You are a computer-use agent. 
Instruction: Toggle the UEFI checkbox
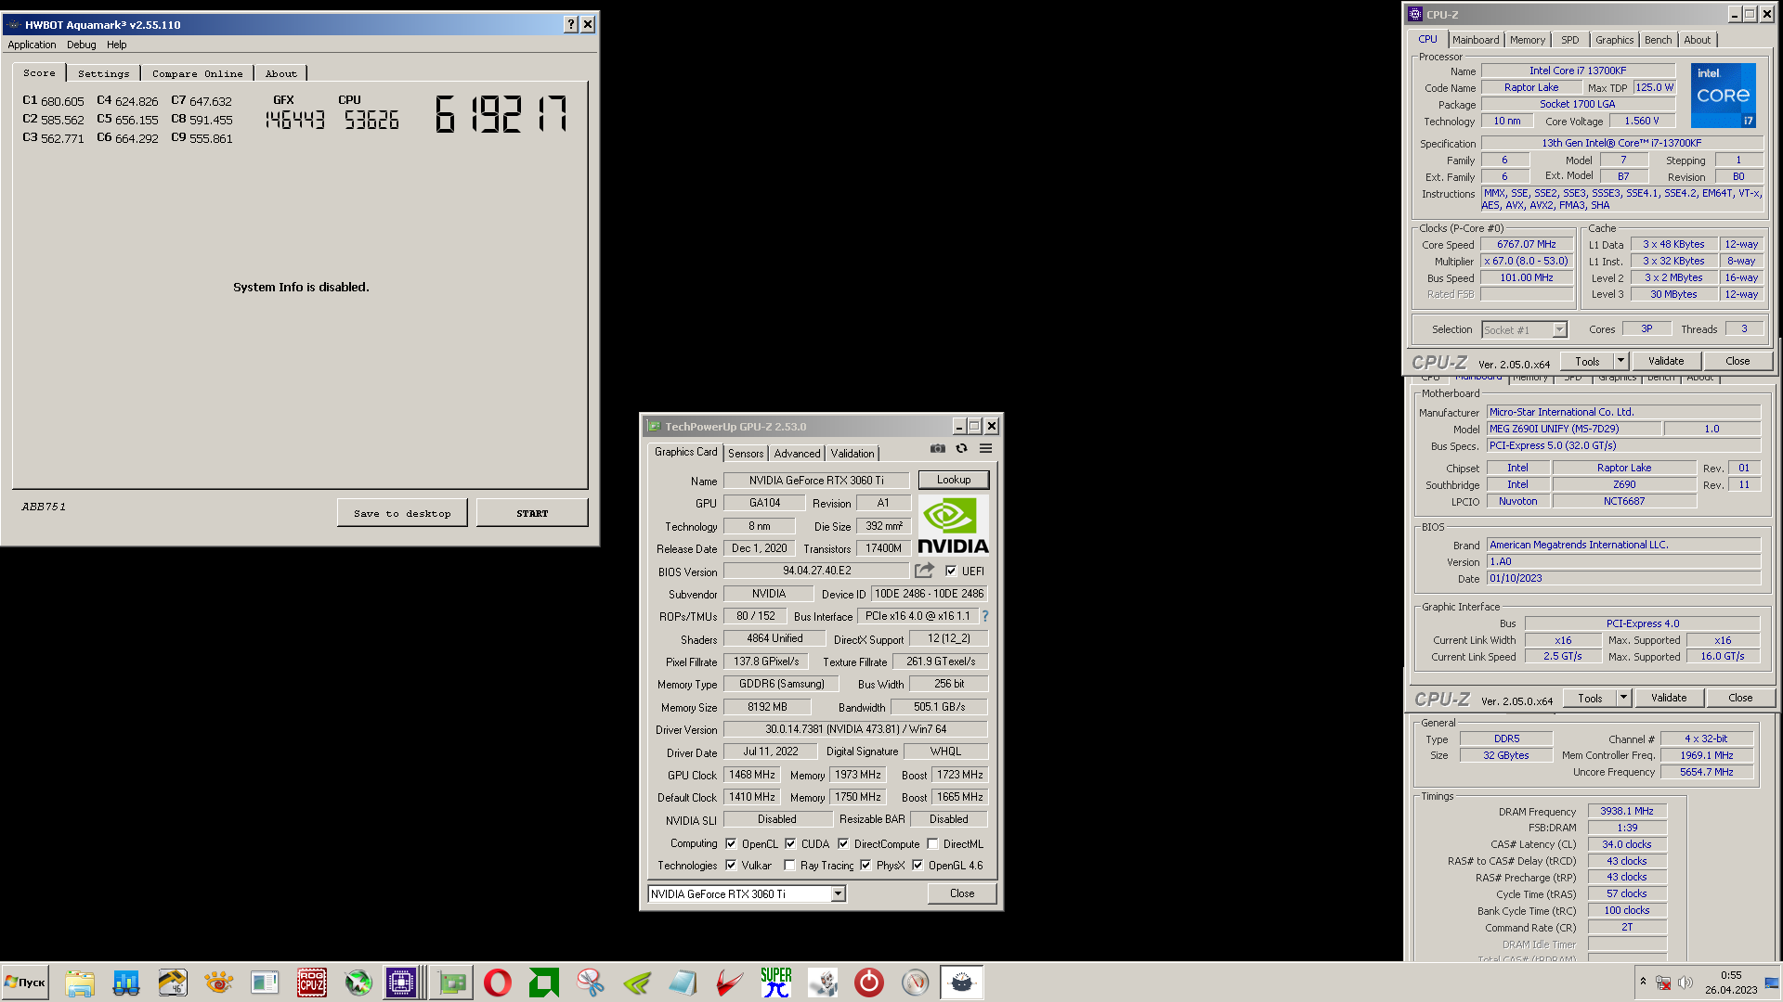[x=951, y=572]
